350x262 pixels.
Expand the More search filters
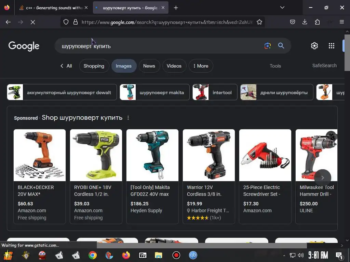[201, 66]
